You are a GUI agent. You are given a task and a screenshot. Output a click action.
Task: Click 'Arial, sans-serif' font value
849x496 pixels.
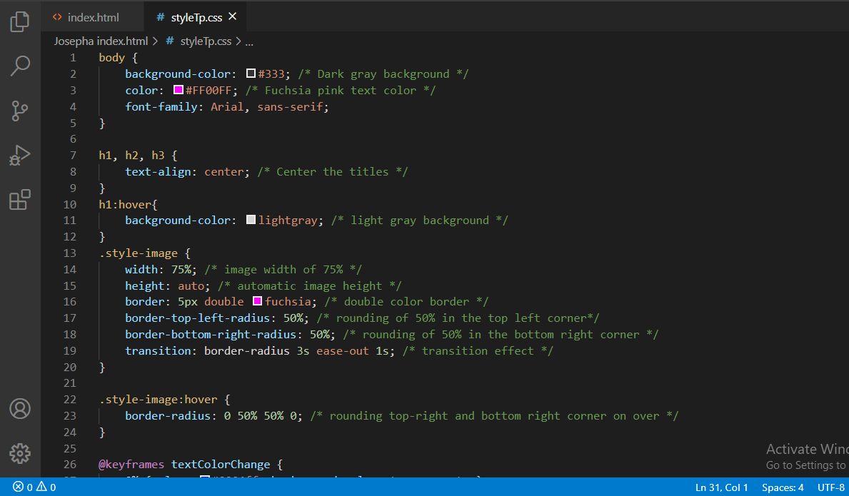click(x=267, y=106)
